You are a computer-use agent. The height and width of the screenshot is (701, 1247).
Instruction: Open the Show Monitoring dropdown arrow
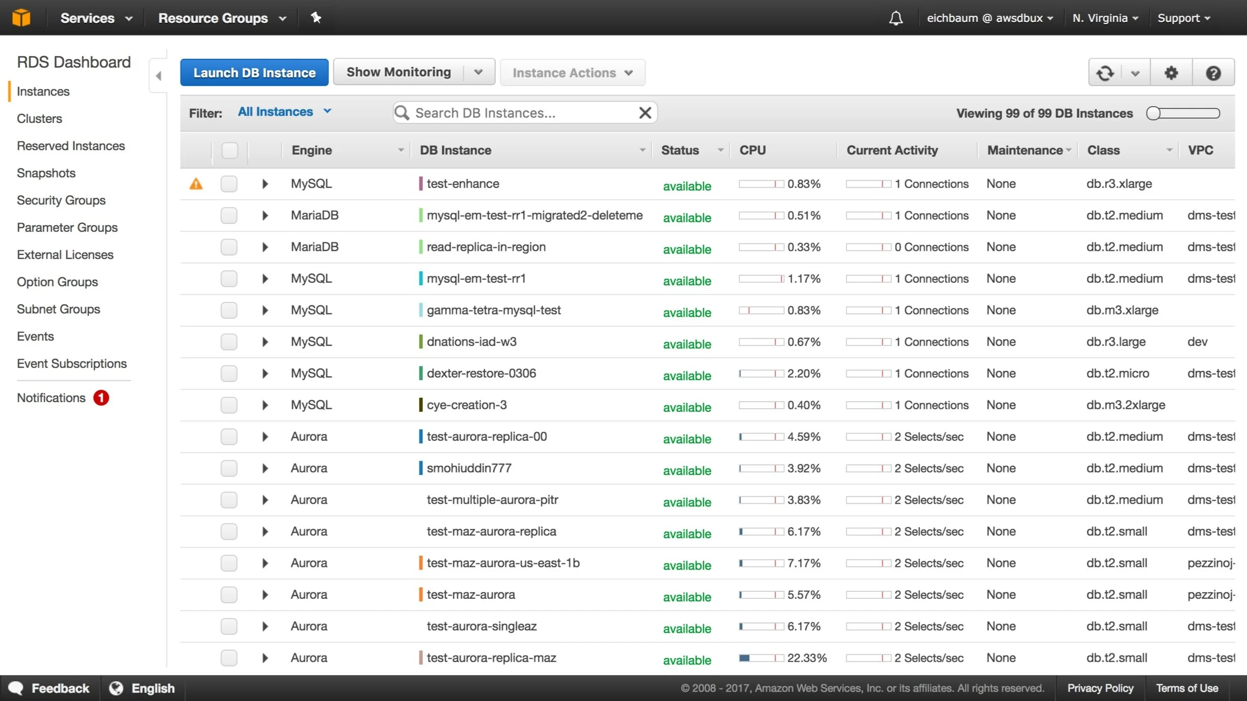click(x=478, y=72)
